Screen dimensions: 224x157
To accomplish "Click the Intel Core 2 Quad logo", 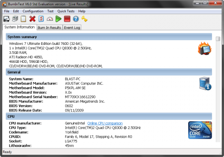I will point(200,130).
